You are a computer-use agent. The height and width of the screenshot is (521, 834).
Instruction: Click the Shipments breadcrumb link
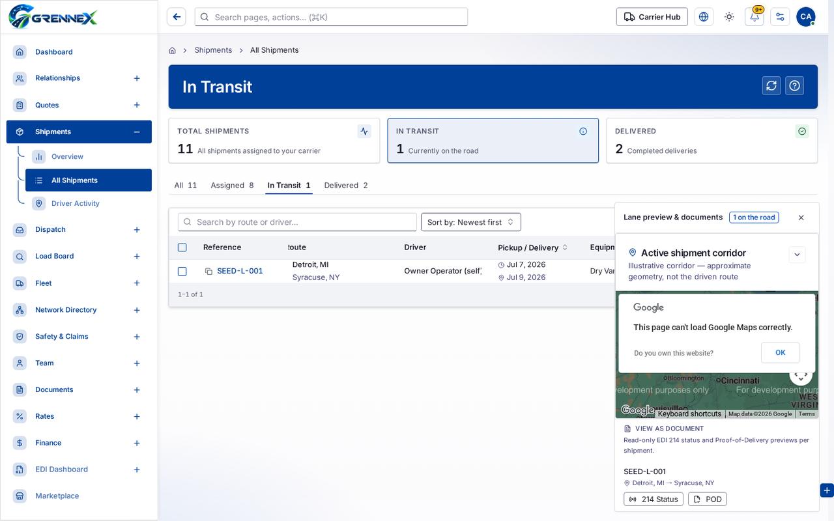tap(213, 50)
